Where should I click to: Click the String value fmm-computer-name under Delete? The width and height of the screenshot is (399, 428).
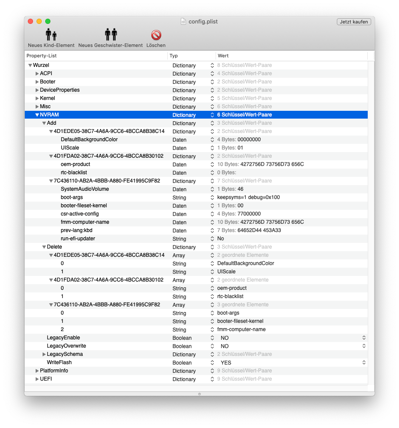point(241,329)
